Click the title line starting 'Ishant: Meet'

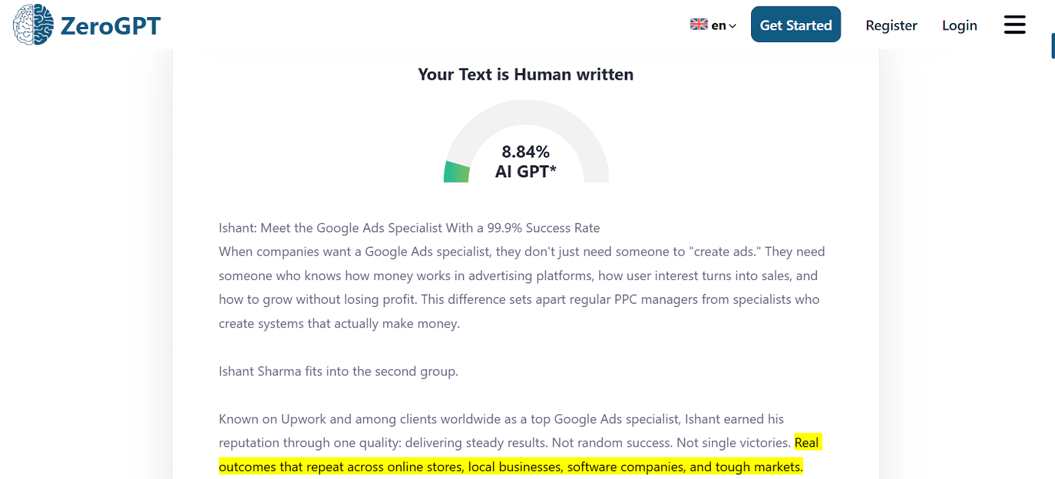[x=409, y=228]
